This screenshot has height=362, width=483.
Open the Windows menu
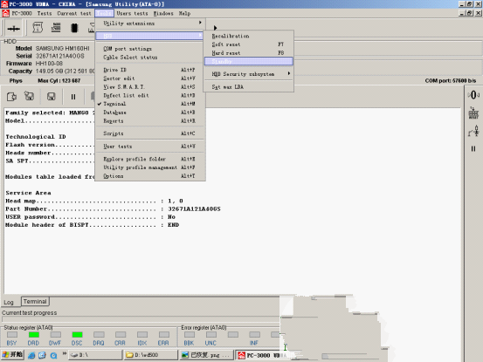coord(163,13)
